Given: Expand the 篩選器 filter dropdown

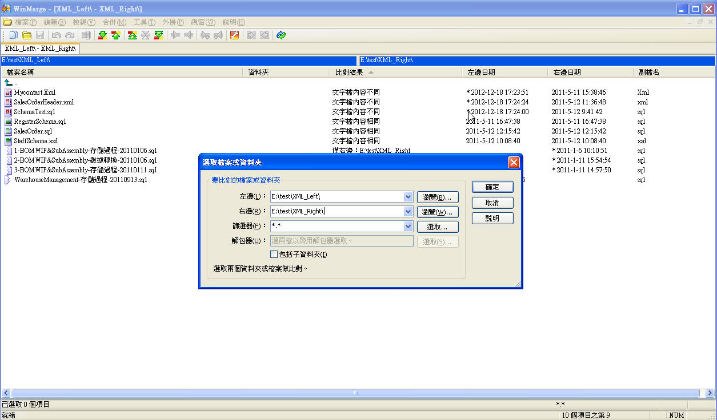Looking at the screenshot, I should click(408, 226).
